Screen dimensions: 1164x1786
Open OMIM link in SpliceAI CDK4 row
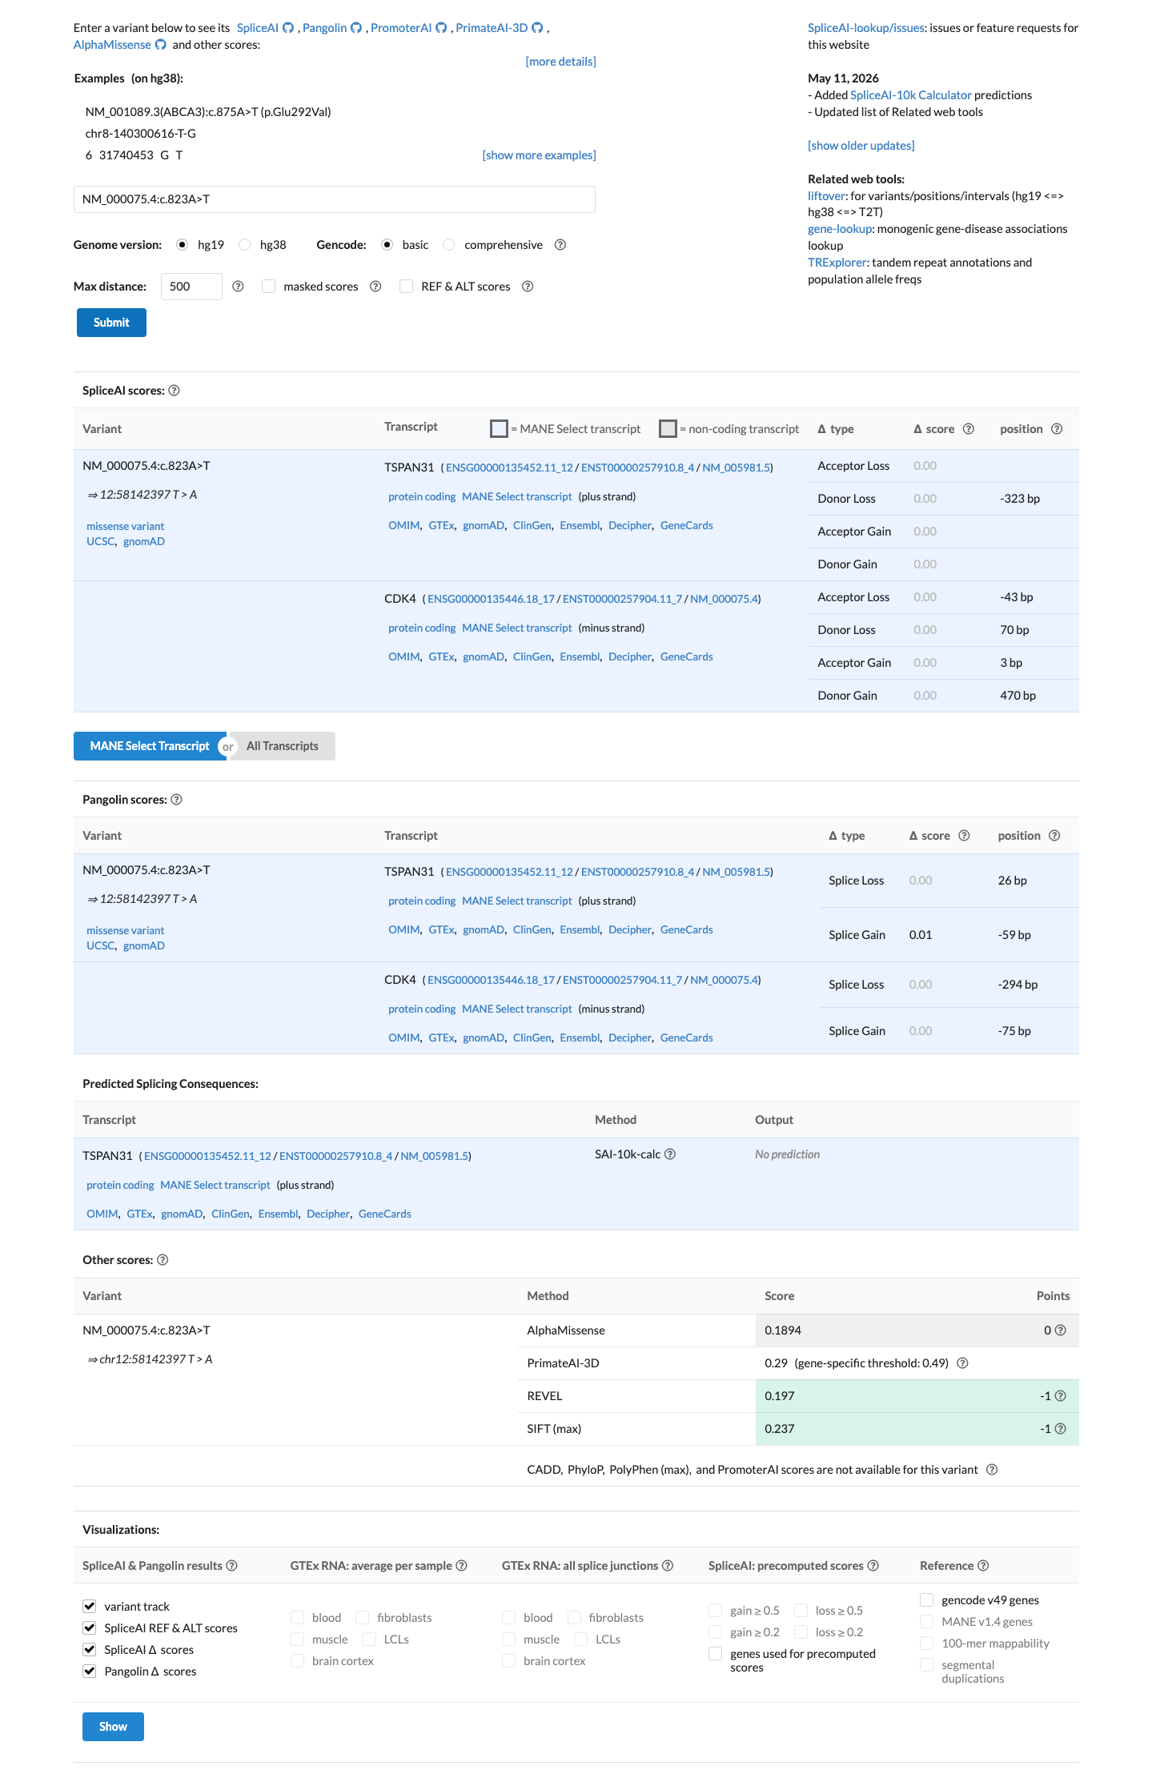pyautogui.click(x=404, y=657)
